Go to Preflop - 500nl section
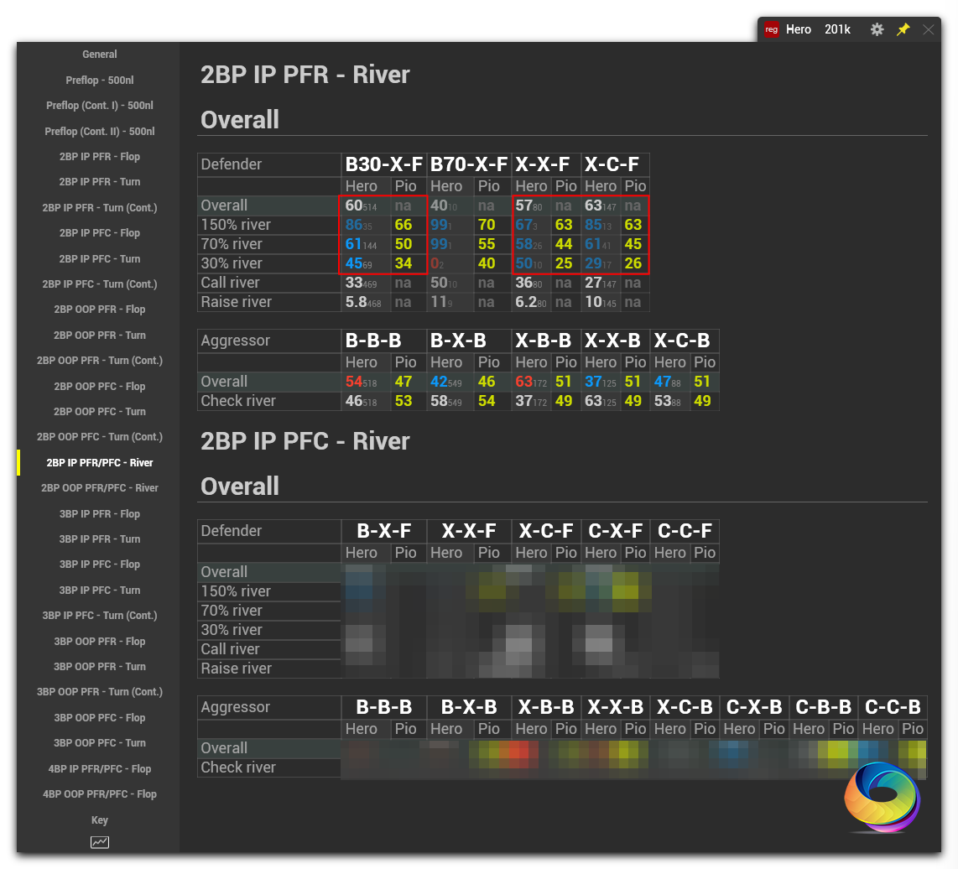The image size is (958, 869). pyautogui.click(x=100, y=81)
